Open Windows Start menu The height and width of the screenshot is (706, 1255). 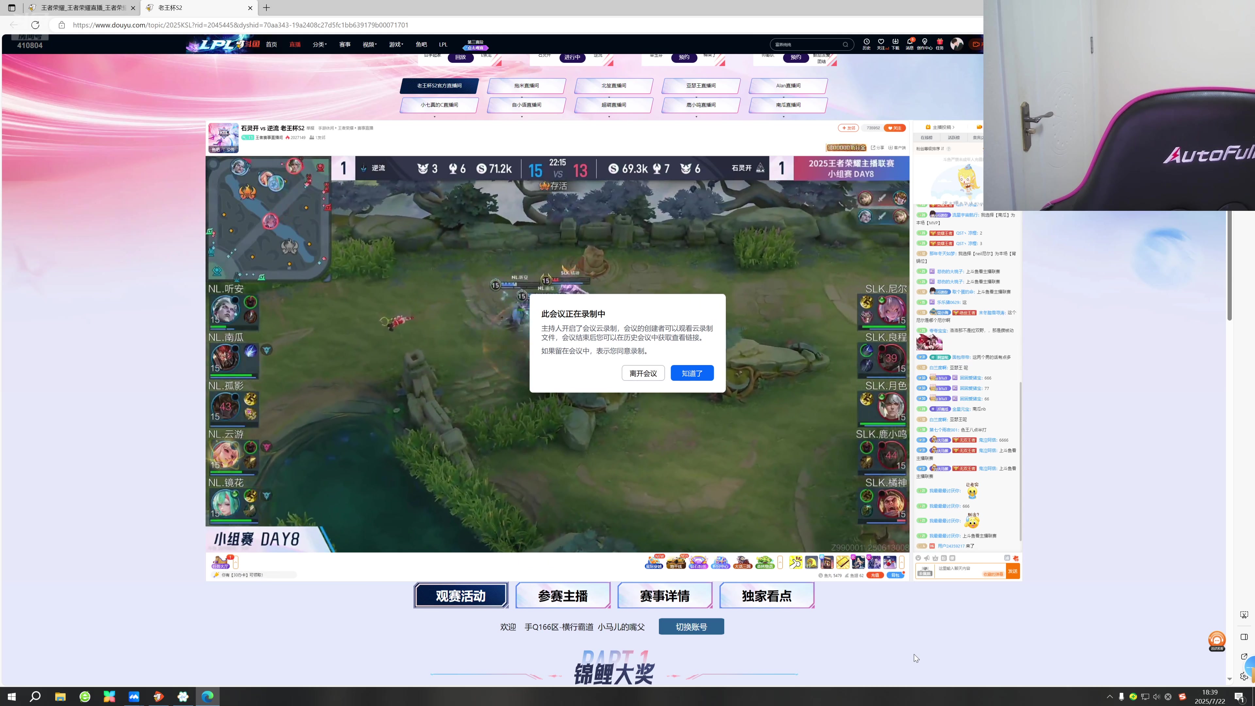tap(12, 697)
